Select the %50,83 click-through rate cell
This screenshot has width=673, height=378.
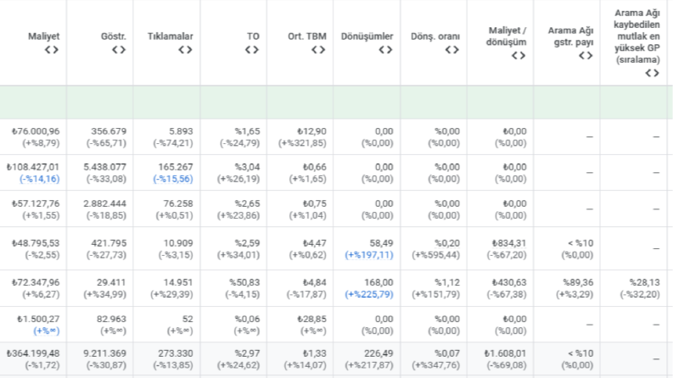(244, 282)
